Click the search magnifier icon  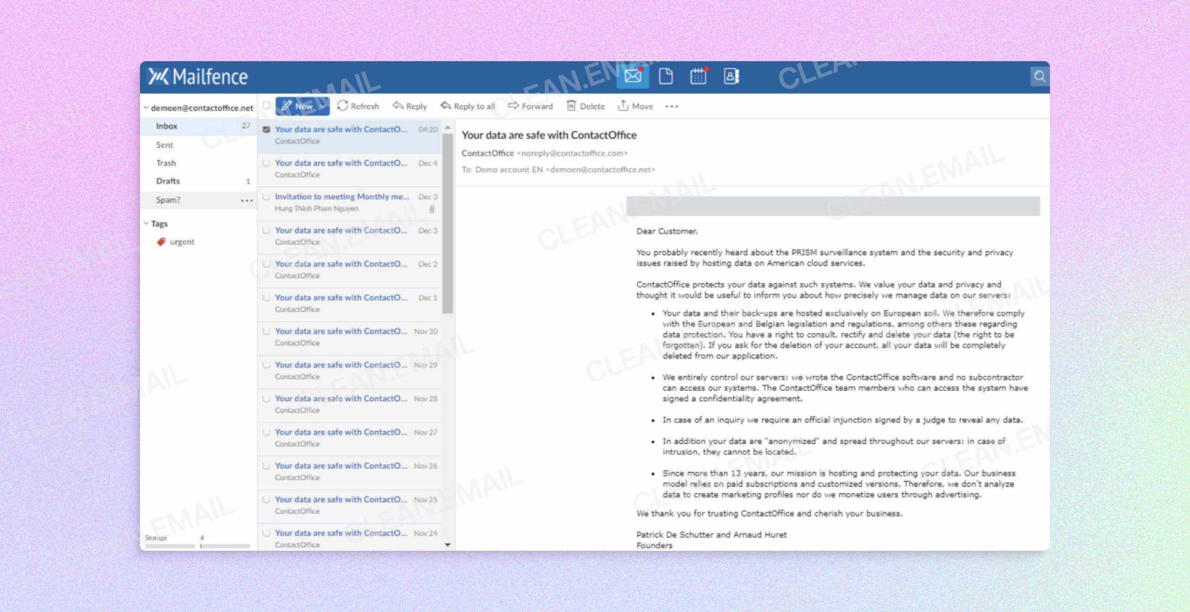pyautogui.click(x=1039, y=76)
